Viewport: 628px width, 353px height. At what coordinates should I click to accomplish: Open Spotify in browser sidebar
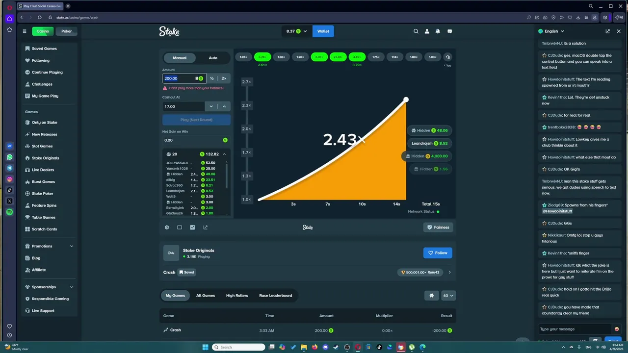[9, 212]
